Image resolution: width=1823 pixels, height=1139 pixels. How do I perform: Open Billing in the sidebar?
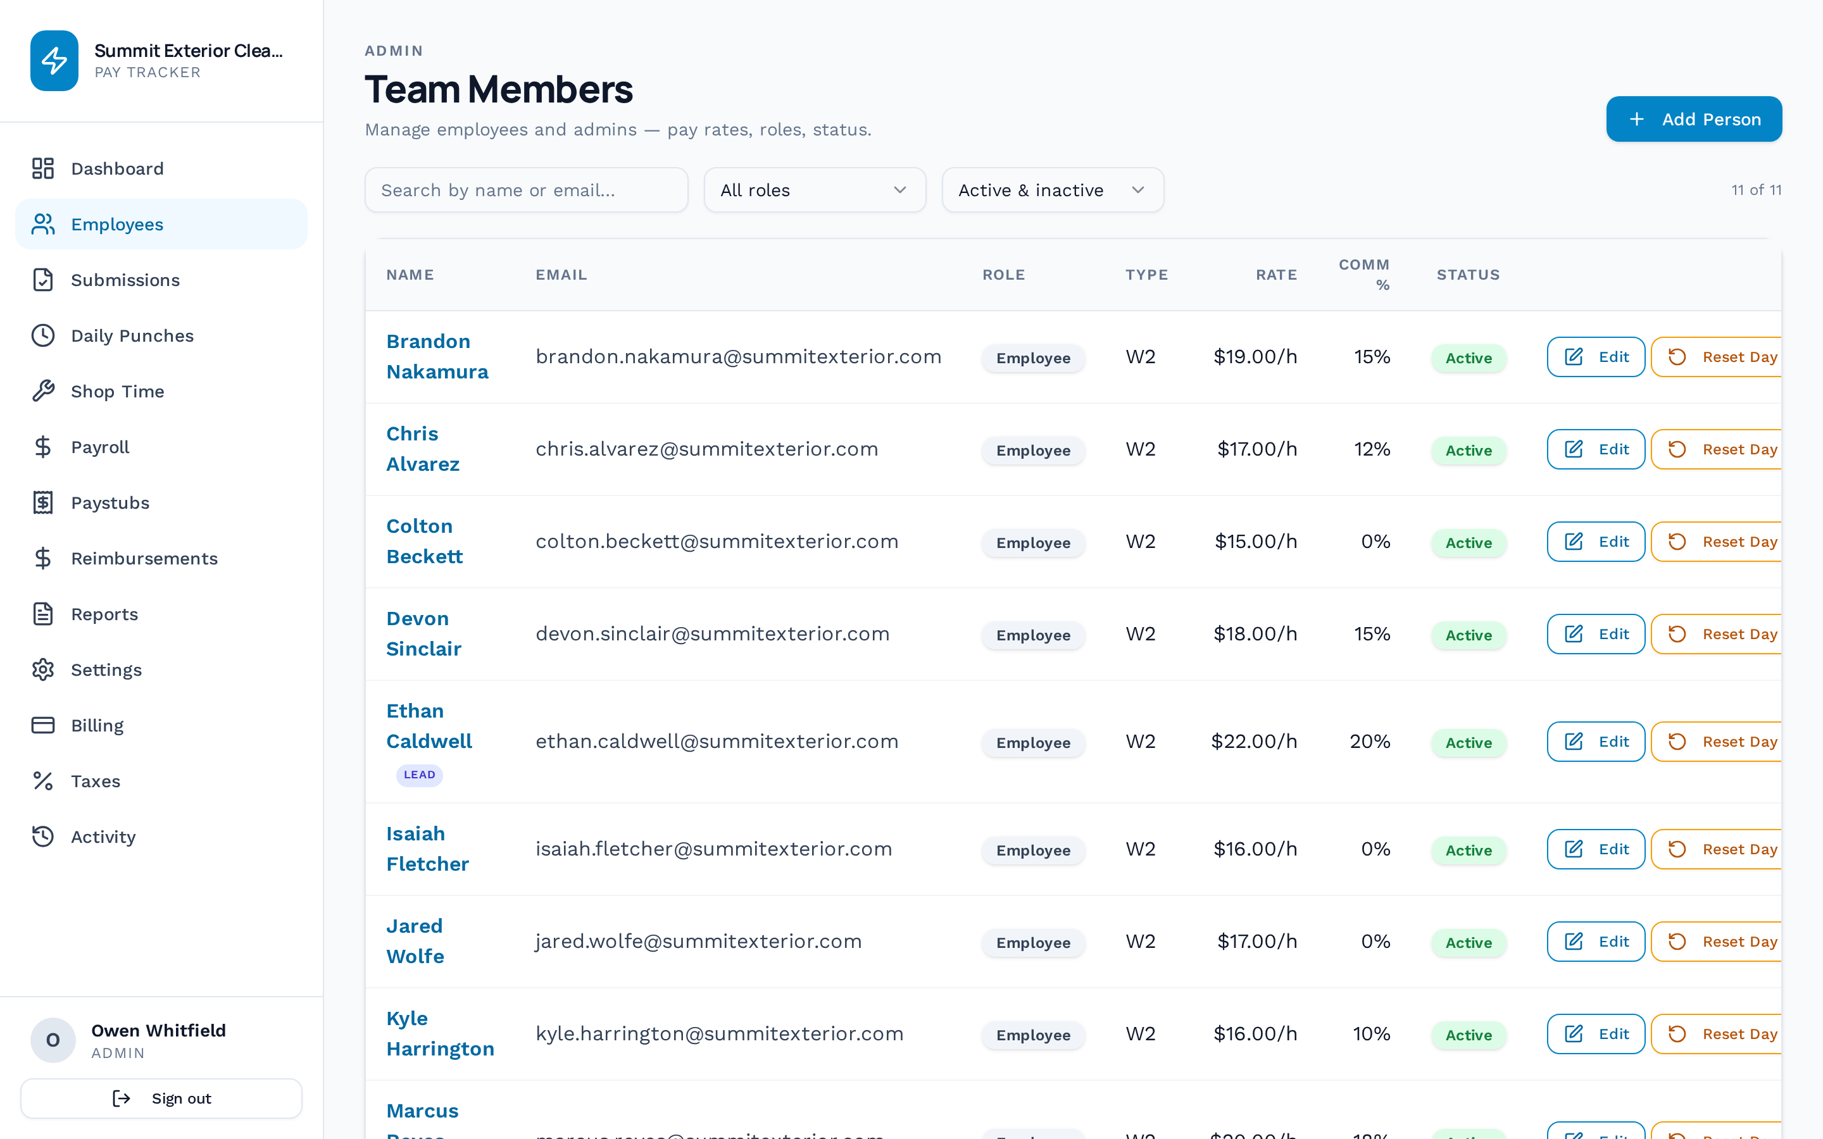pos(161,725)
